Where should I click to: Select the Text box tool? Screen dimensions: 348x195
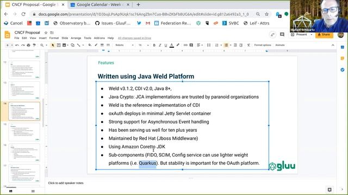(59, 45)
